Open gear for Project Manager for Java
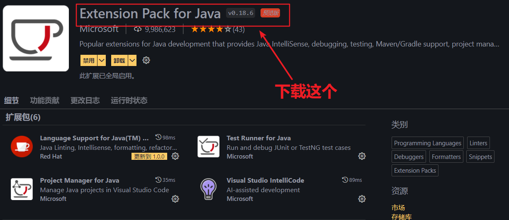The height and width of the screenshot is (220, 509). point(175,199)
